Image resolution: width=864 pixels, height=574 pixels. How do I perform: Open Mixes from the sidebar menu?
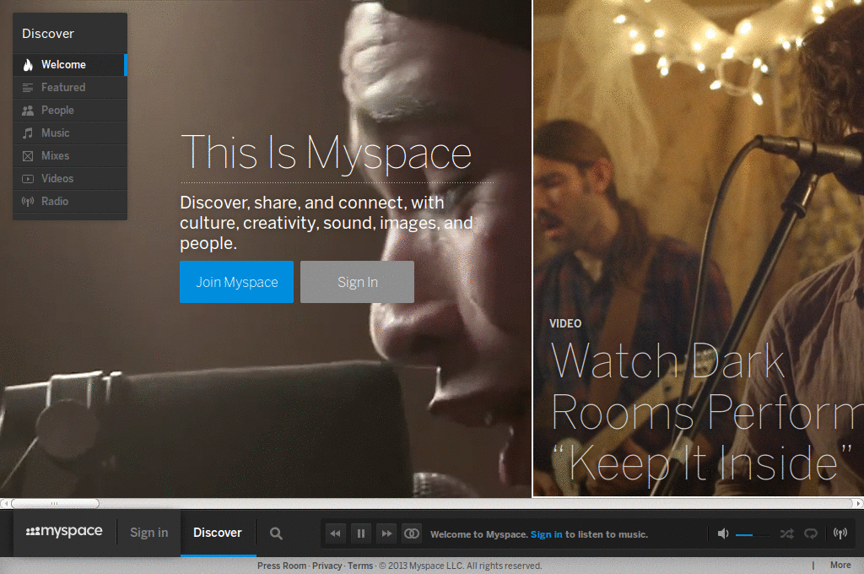[56, 156]
